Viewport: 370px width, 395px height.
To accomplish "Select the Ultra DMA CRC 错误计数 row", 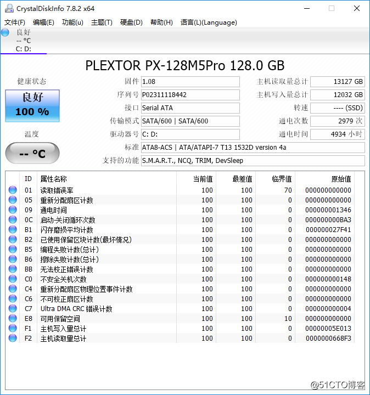I will point(180,308).
